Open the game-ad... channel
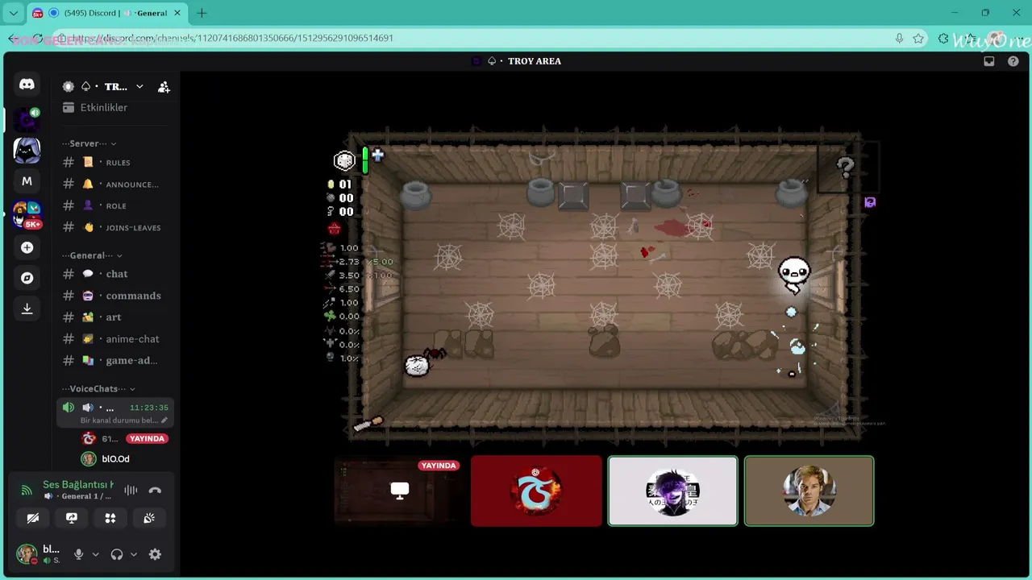1032x580 pixels. click(115, 361)
